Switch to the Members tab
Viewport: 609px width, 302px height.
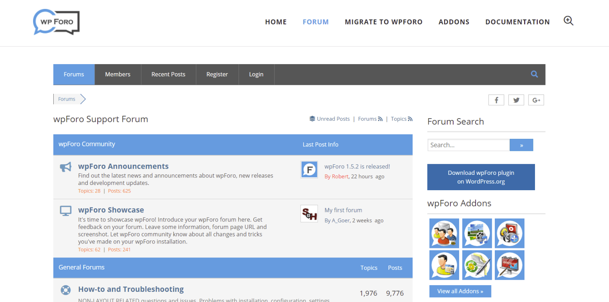click(118, 74)
